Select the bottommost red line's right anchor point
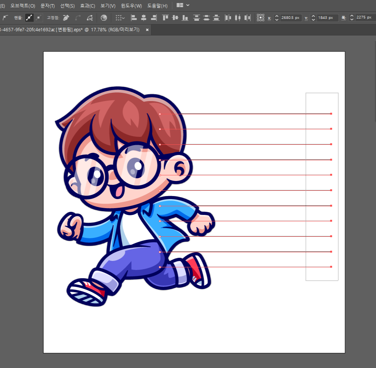The width and height of the screenshot is (376, 368). tap(331, 267)
